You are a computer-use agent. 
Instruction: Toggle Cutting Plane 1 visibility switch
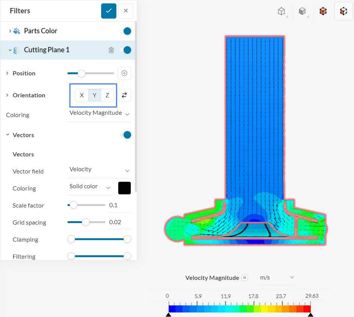tap(125, 50)
